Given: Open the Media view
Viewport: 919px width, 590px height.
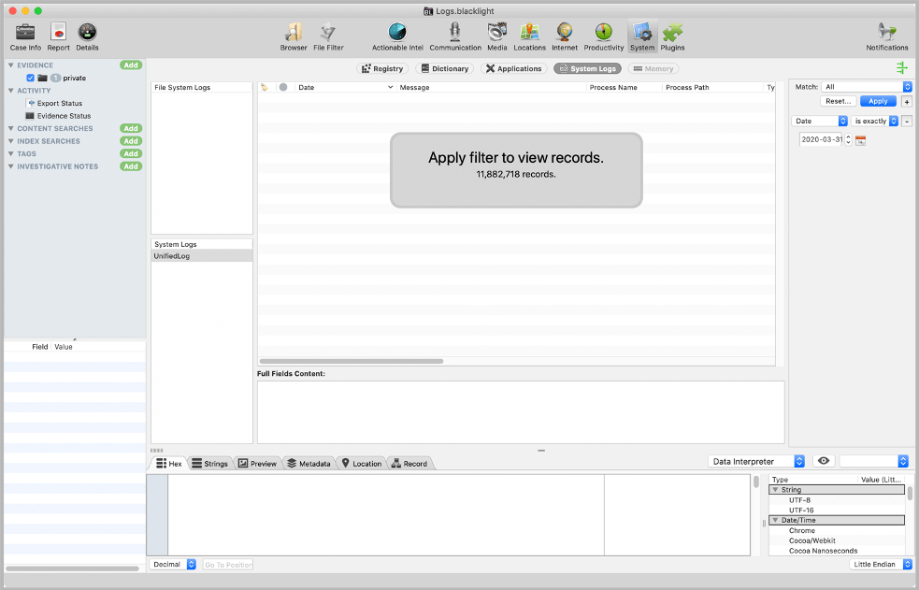Looking at the screenshot, I should point(497,36).
